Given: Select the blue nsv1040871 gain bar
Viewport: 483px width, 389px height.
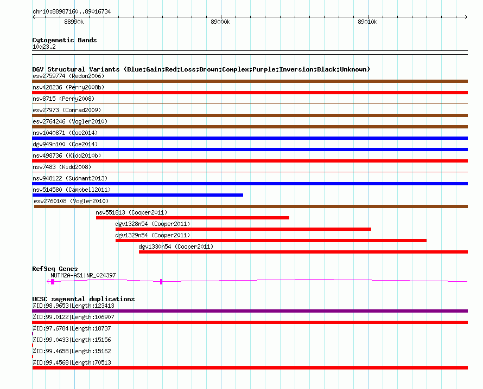Looking at the screenshot, I should pyautogui.click(x=250, y=138).
